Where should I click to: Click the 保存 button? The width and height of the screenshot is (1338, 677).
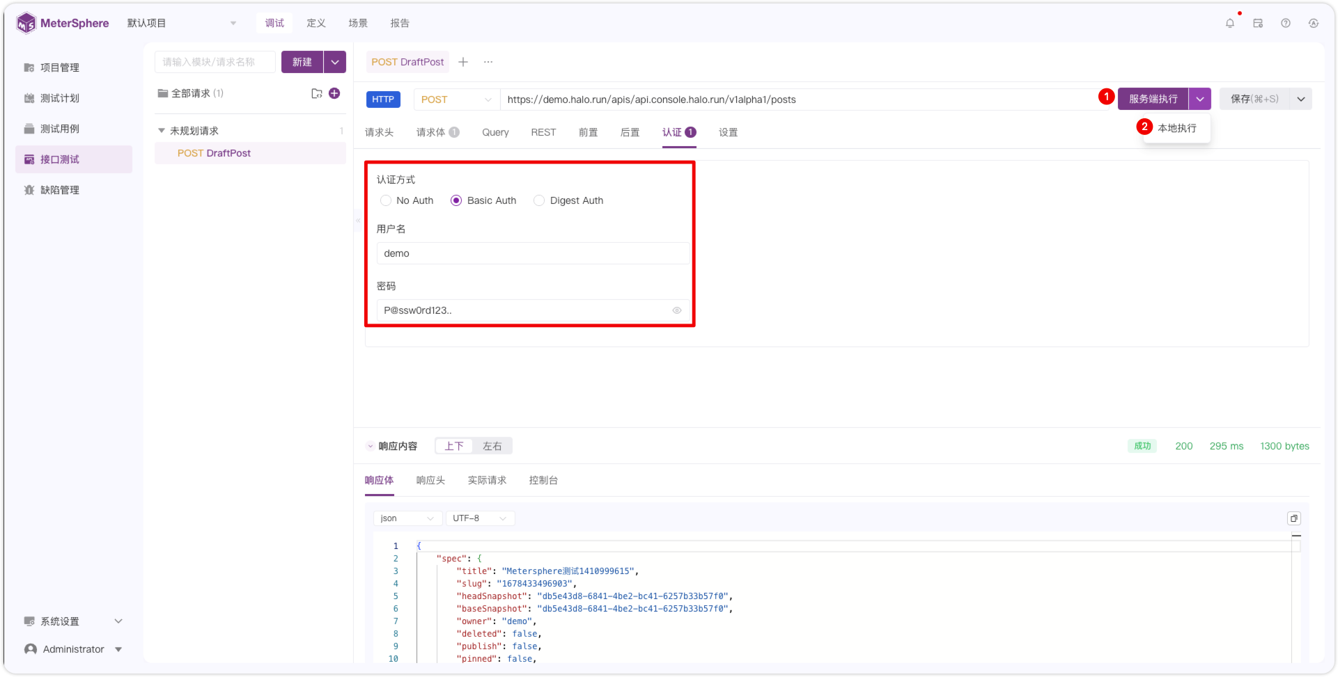pos(1254,99)
